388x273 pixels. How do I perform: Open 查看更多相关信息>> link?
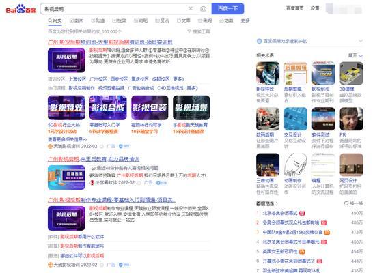[x=68, y=139]
